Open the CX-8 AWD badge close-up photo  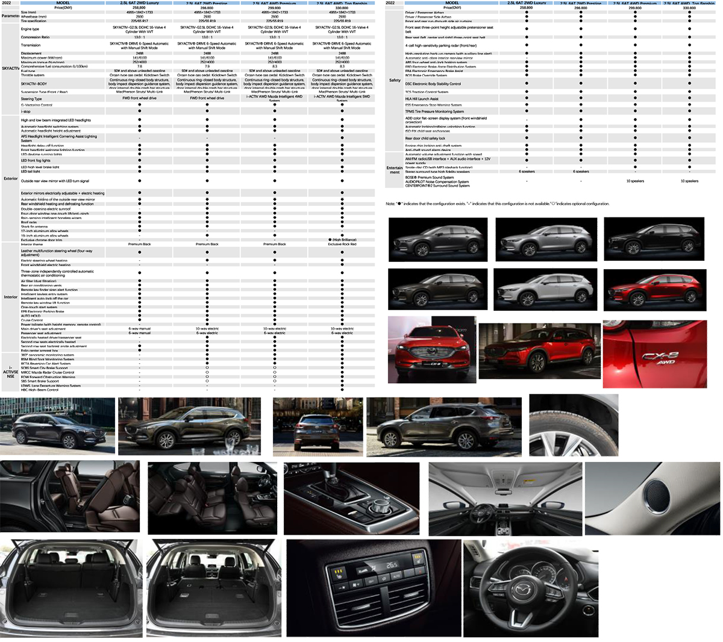(662, 351)
